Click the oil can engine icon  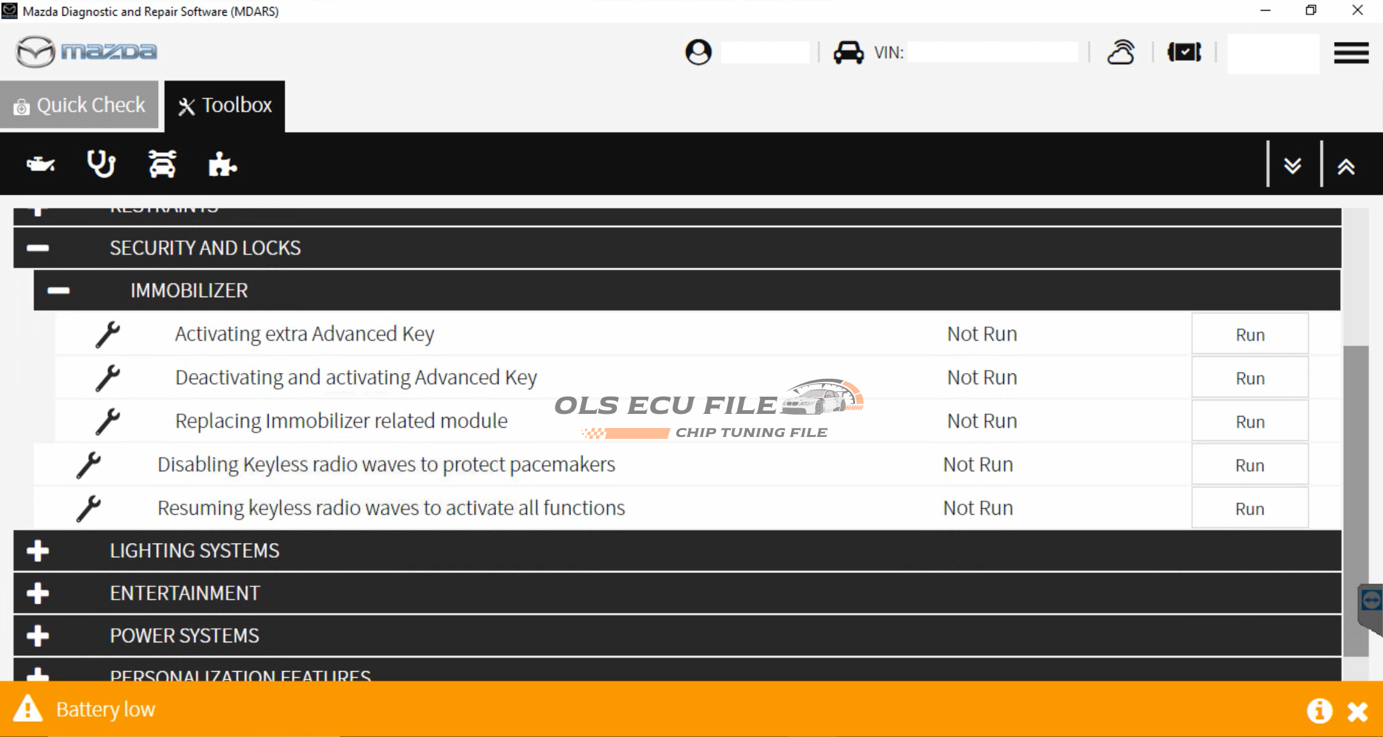coord(40,165)
